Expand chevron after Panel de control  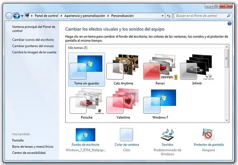click(x=61, y=16)
